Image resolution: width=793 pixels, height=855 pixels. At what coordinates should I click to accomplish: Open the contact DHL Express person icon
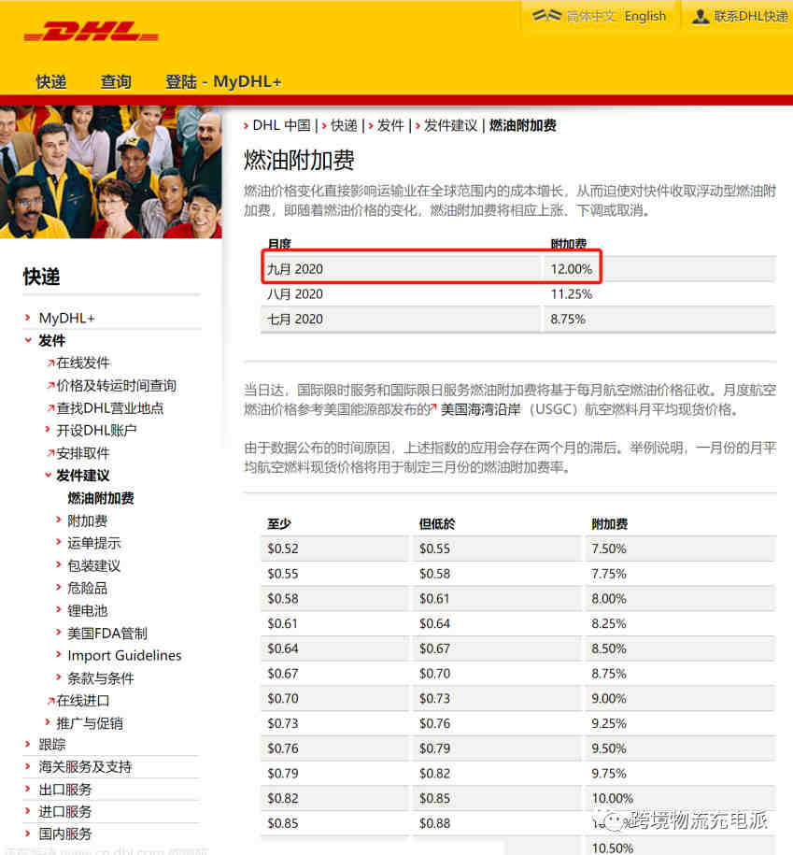point(701,17)
